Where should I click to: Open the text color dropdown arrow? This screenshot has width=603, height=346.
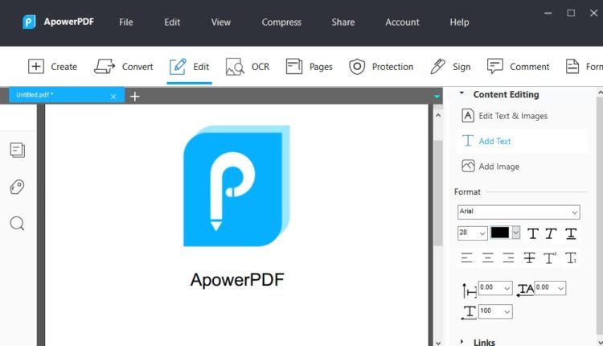[516, 233]
